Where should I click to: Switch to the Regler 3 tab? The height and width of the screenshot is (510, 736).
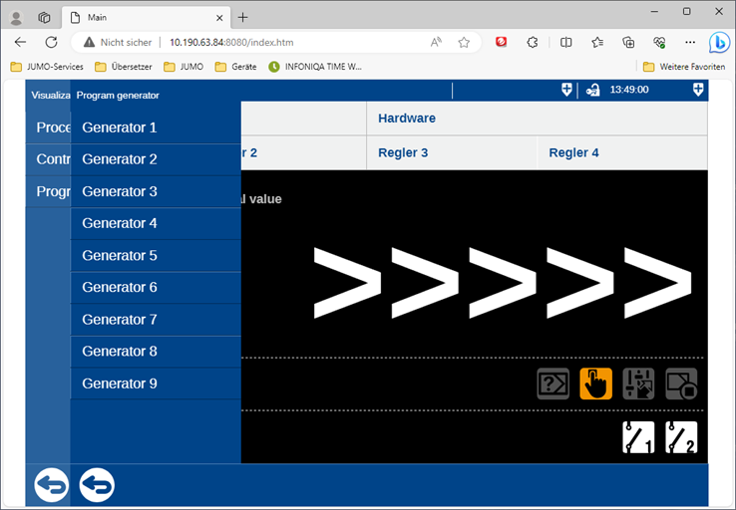click(x=403, y=152)
